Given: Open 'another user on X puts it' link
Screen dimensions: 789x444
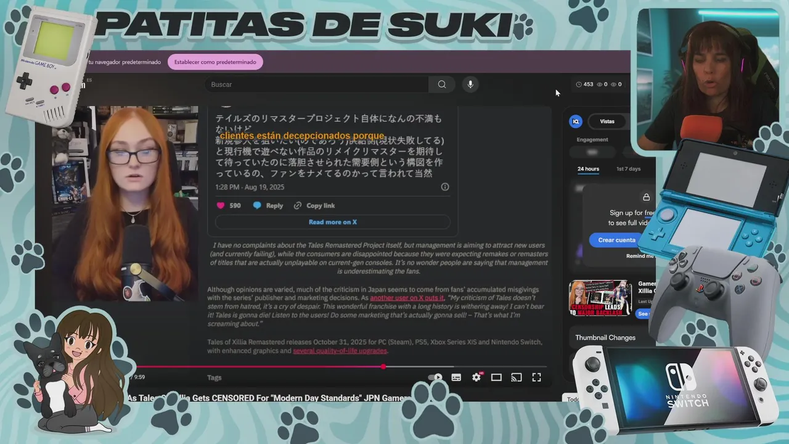Looking at the screenshot, I should pyautogui.click(x=407, y=298).
